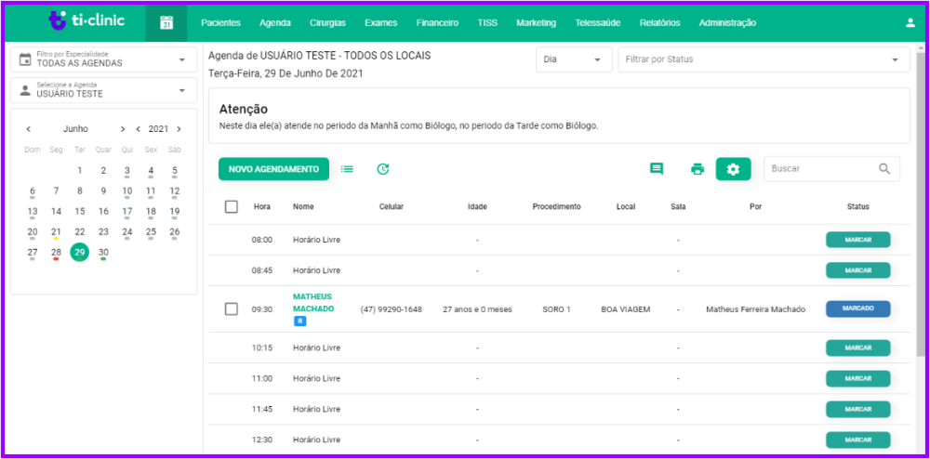930x459 pixels.
Task: Click the search magnifier icon
Action: coord(884,169)
